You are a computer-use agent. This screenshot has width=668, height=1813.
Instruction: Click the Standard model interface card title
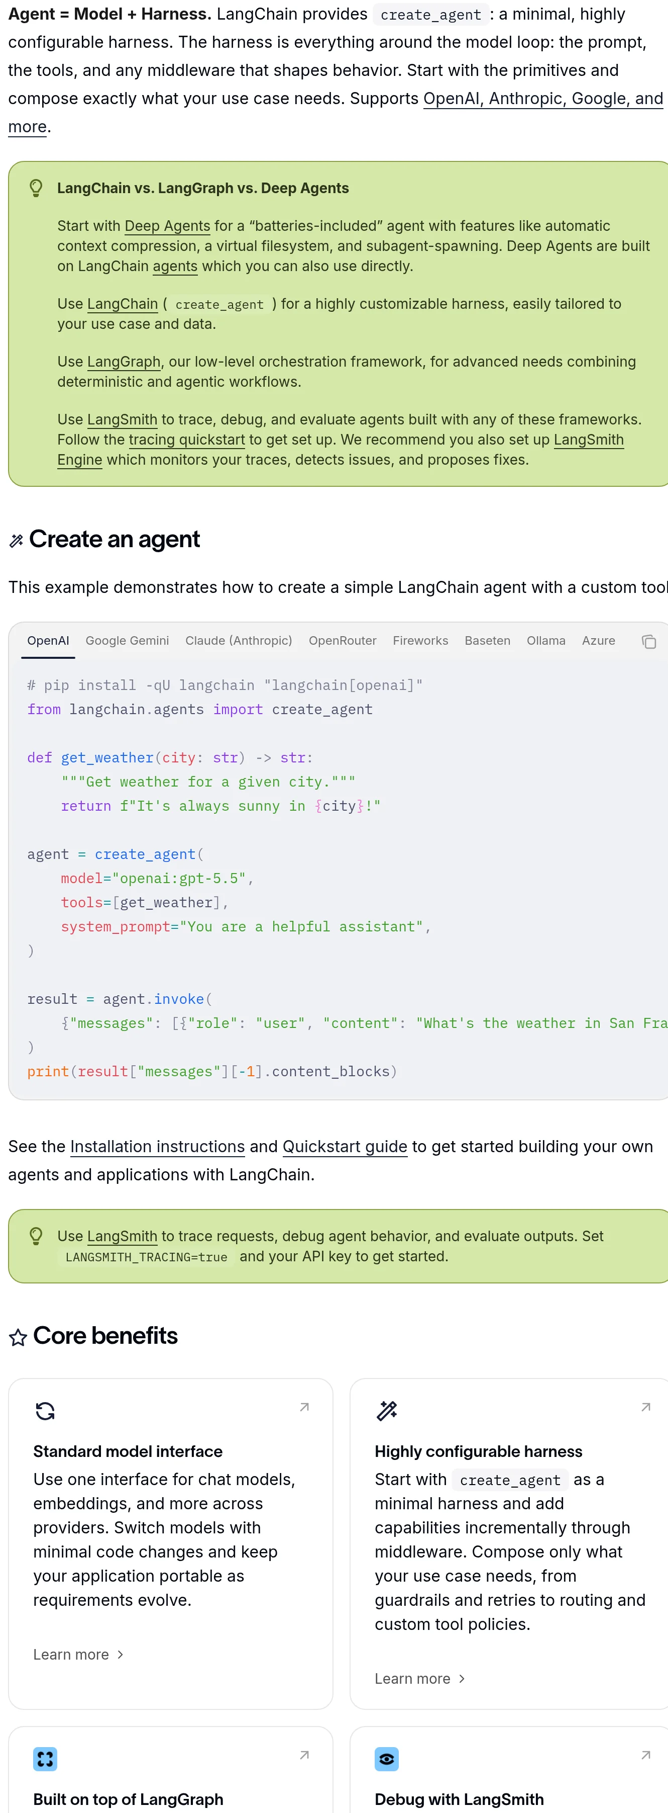[128, 1451]
